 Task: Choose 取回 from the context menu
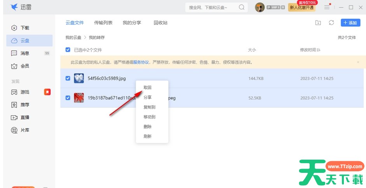(147, 88)
